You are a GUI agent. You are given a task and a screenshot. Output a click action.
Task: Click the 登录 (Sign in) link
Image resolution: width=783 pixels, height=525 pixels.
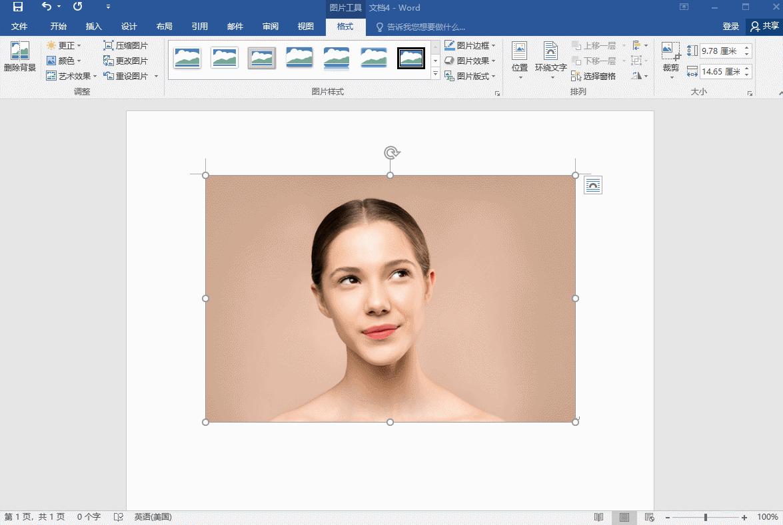click(730, 26)
